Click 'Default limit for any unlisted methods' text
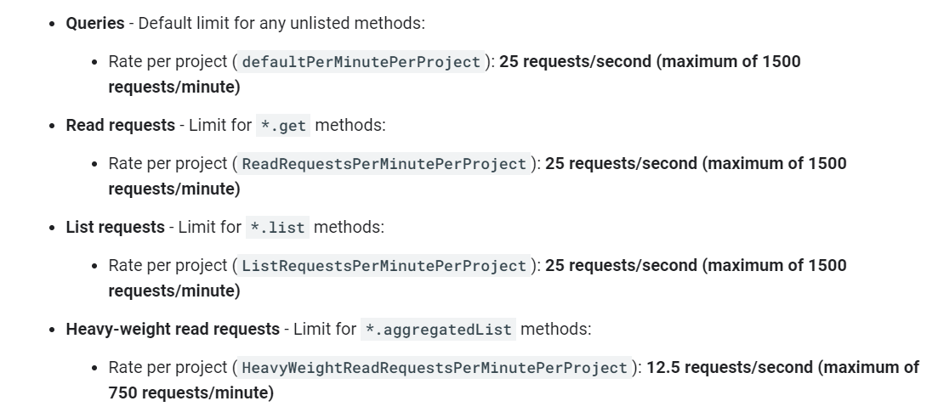Image resolution: width=938 pixels, height=418 pixels. 281,23
